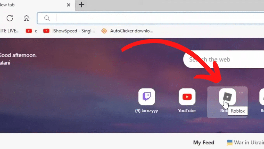This screenshot has height=149, width=264.
Task: Click the IShowSpeed bookmark's YouTube icon
Action: coord(46,31)
